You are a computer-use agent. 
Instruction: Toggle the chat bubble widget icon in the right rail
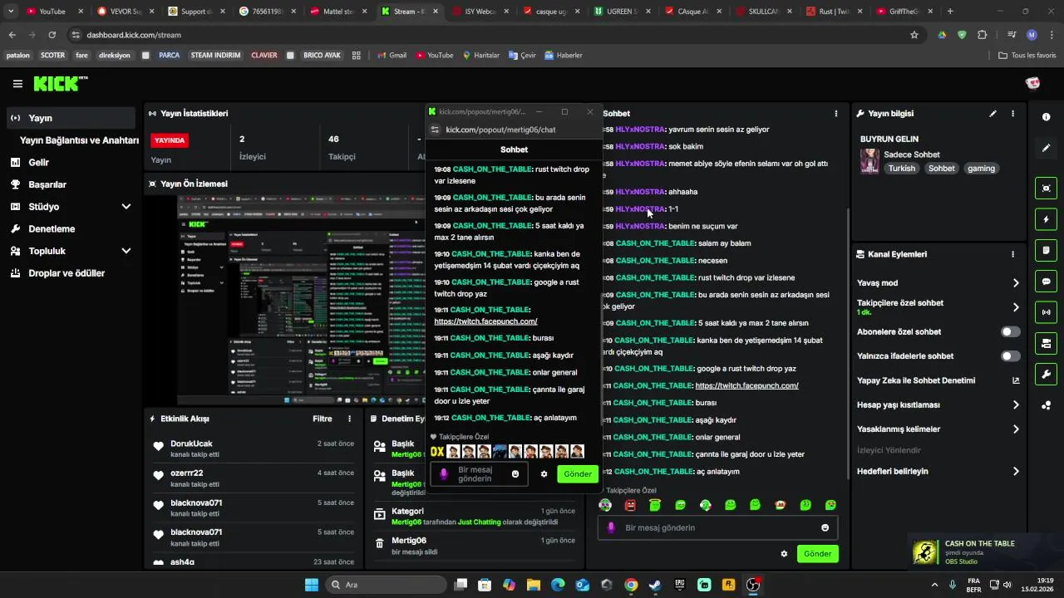tap(1046, 282)
